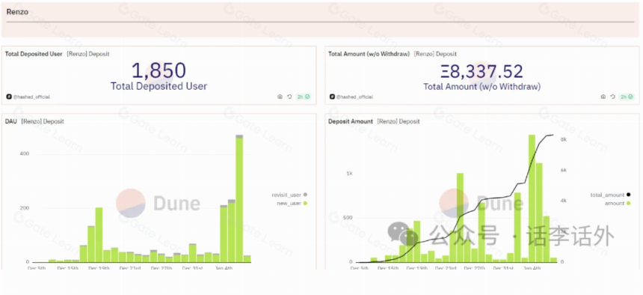This screenshot has width=643, height=295.
Task: Open Total Deposited User query title
Action: pyautogui.click(x=34, y=54)
